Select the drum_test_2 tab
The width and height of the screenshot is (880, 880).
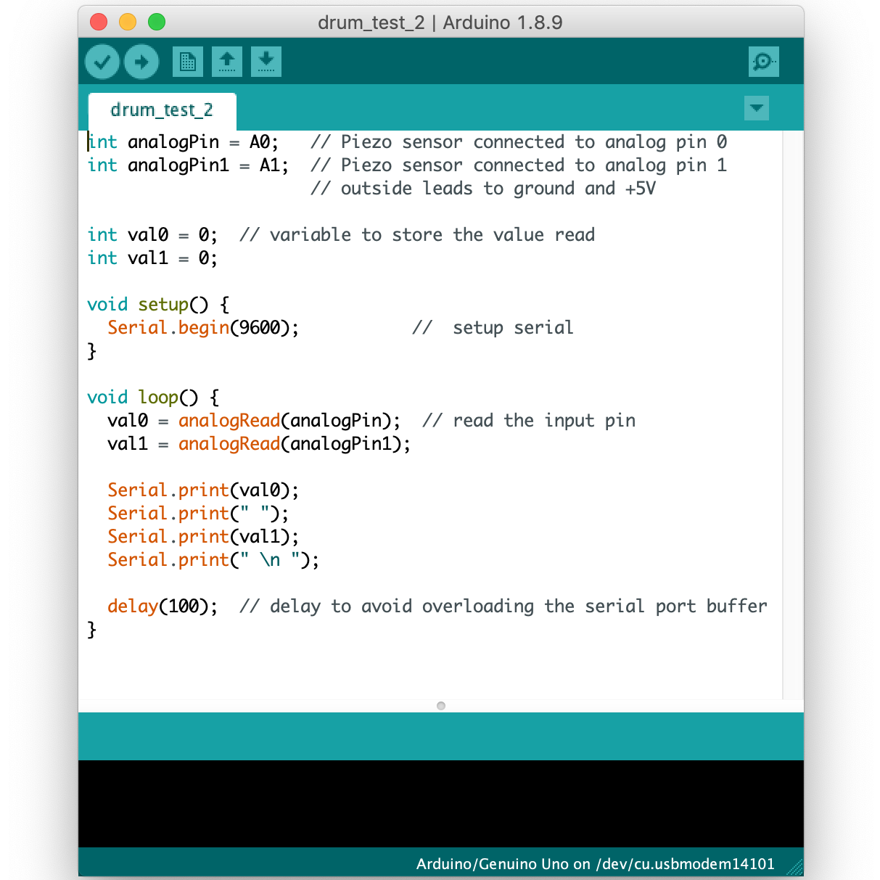tap(162, 110)
